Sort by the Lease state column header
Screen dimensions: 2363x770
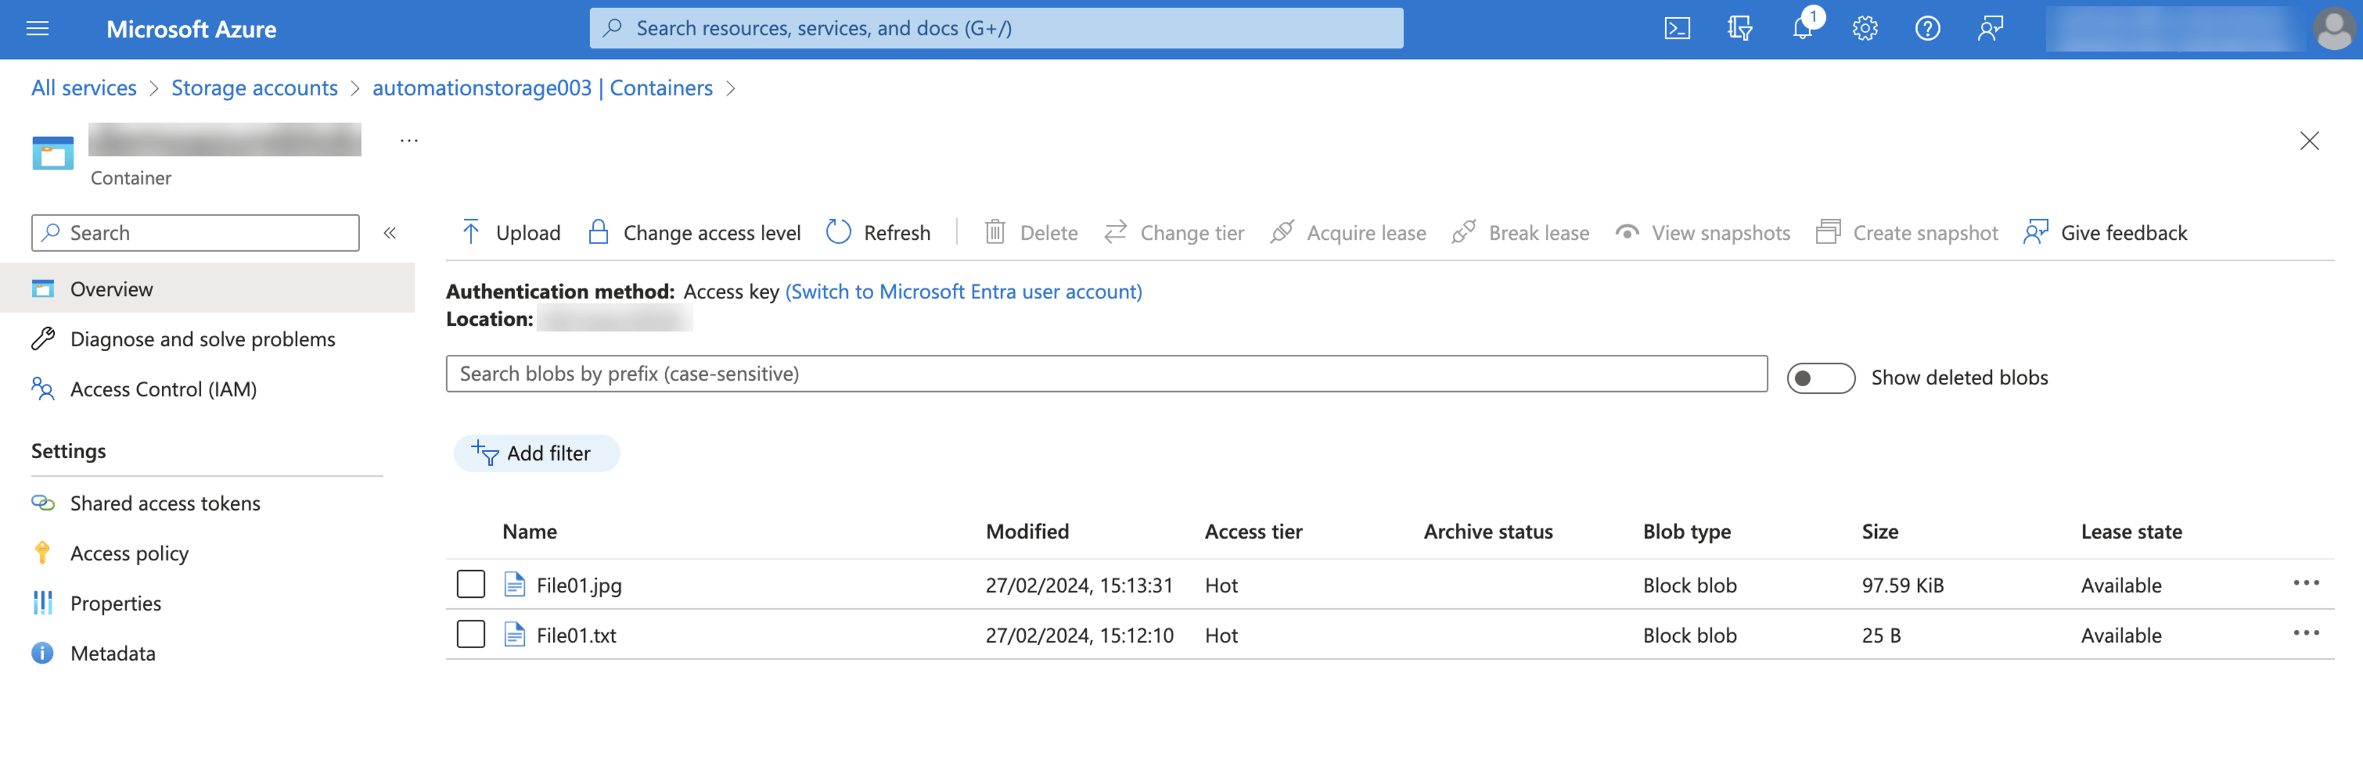point(2131,531)
